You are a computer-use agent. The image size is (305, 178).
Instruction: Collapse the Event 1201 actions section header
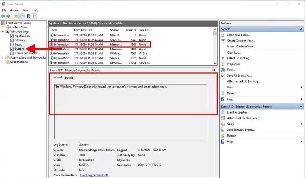point(301,107)
